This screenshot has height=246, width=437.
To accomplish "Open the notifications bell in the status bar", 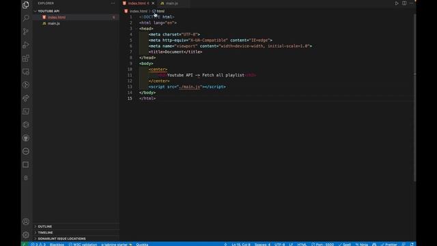I will click(x=412, y=245).
